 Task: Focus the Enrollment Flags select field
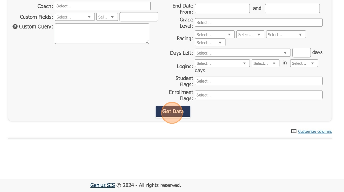click(x=258, y=95)
